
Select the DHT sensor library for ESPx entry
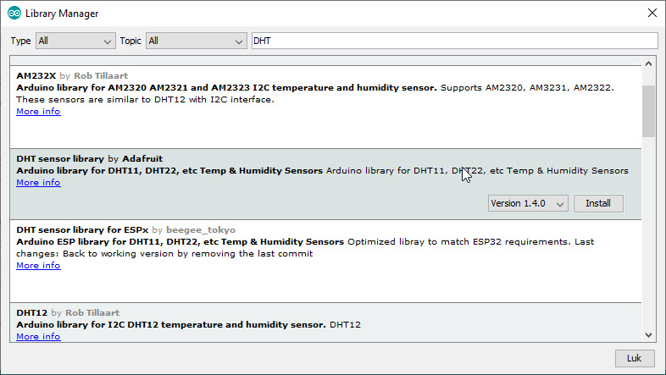[325, 261]
